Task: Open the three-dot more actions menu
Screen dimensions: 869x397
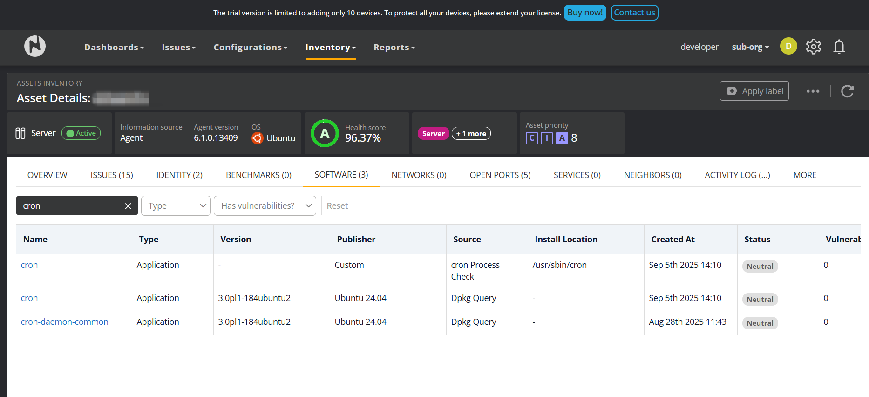Action: coord(813,91)
